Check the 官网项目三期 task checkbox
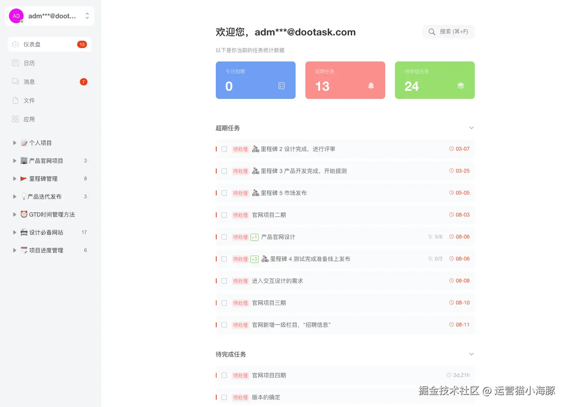This screenshot has height=407, width=566. [224, 303]
